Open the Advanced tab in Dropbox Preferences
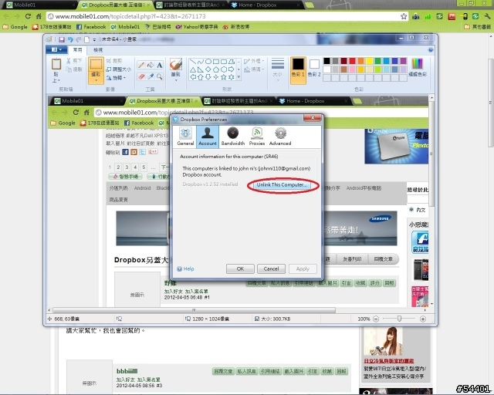Viewport: 494px width, 395px height. tap(280, 136)
